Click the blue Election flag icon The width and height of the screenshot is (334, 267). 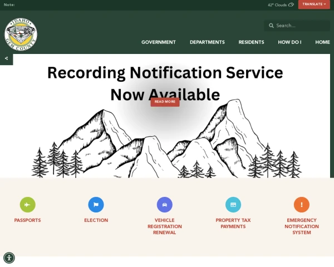pos(96,205)
